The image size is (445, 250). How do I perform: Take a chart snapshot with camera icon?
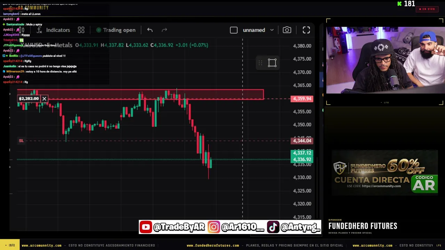[287, 30]
